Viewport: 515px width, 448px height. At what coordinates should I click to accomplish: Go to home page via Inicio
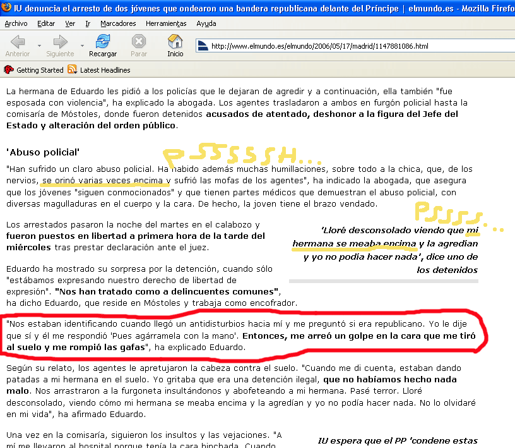pos(175,45)
